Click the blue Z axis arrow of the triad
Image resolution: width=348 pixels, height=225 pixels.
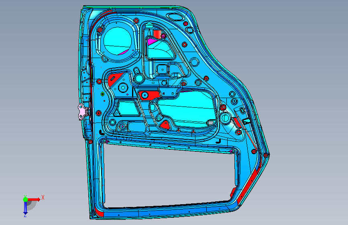click(x=25, y=208)
